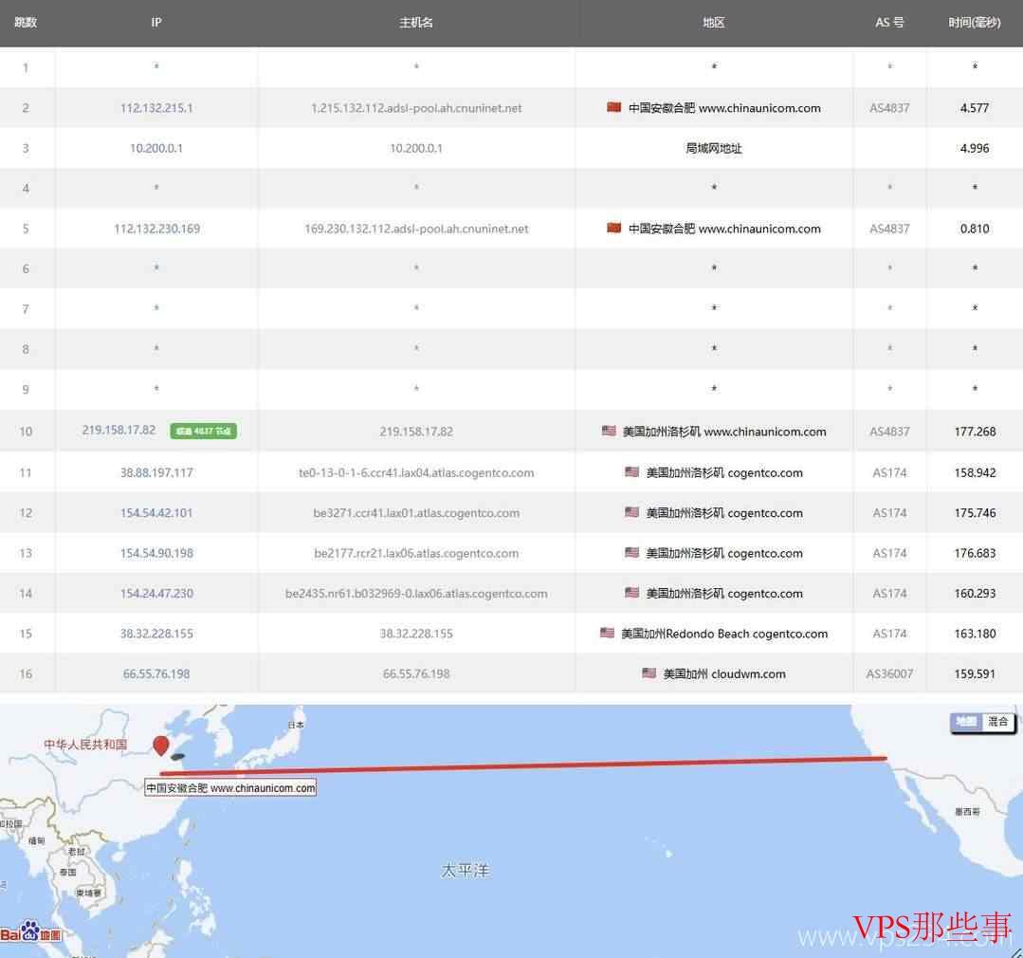Viewport: 1023px width, 958px height.
Task: Select hostname be2435.nr61.b032969-0.lax06.atlas.cogentco.com
Action: click(x=416, y=593)
